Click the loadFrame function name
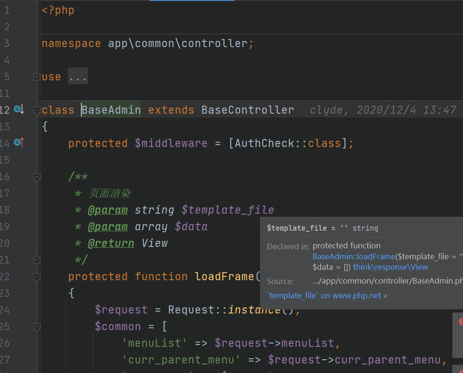The width and height of the screenshot is (463, 373). click(x=225, y=277)
